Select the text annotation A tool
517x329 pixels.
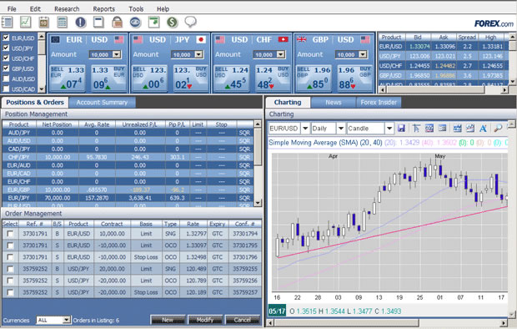(x=484, y=128)
